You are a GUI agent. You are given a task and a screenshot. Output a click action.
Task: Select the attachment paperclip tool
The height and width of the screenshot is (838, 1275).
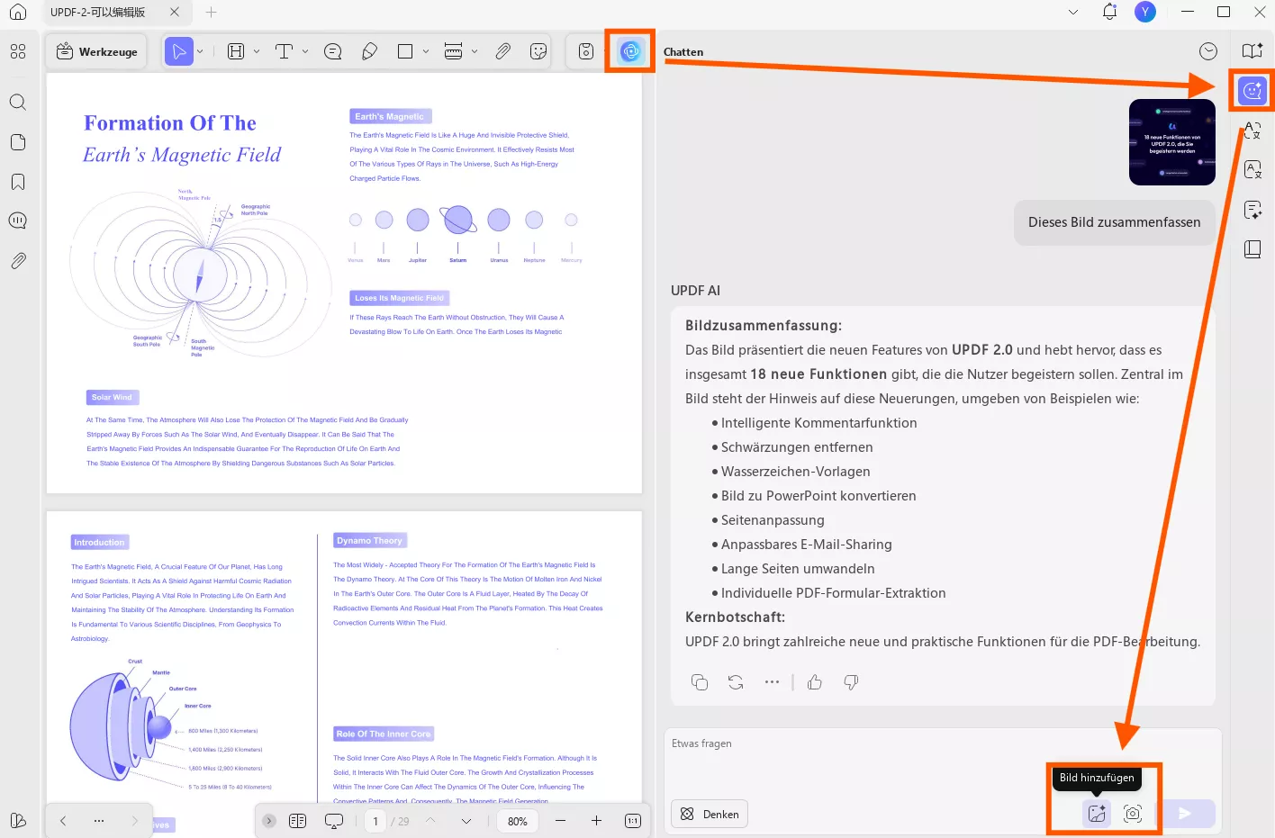coord(502,51)
